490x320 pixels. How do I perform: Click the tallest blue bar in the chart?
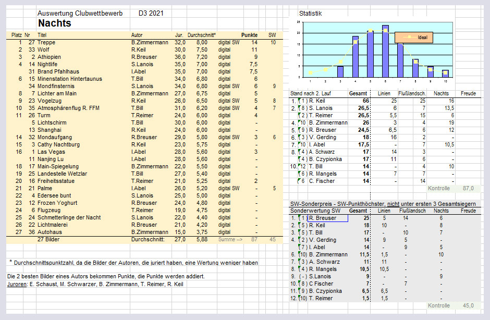(x=385, y=51)
